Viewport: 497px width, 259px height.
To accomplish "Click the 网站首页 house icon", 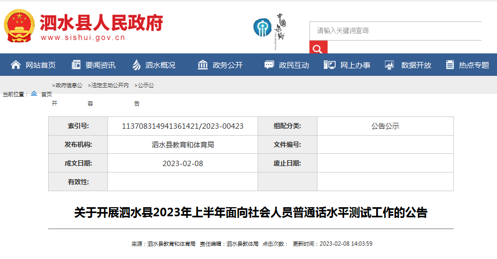I will (16, 65).
